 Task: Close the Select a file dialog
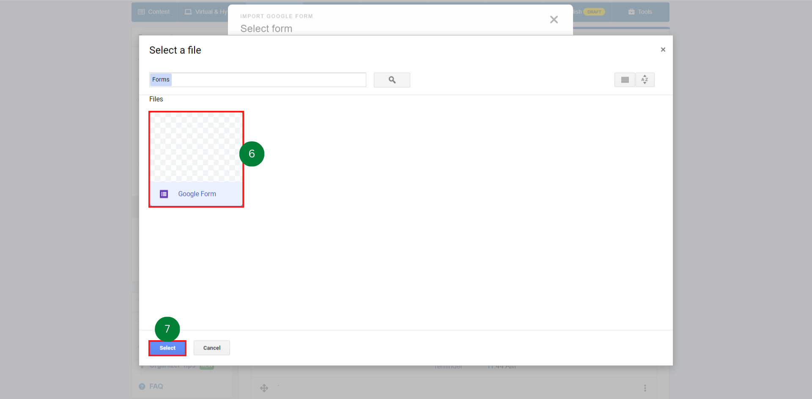point(663,50)
